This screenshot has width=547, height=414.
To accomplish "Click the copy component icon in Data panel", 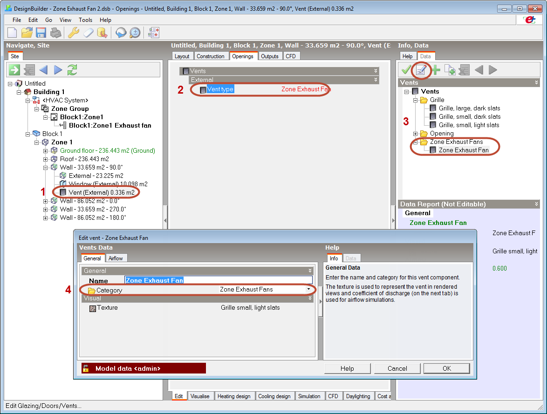I will tap(450, 70).
